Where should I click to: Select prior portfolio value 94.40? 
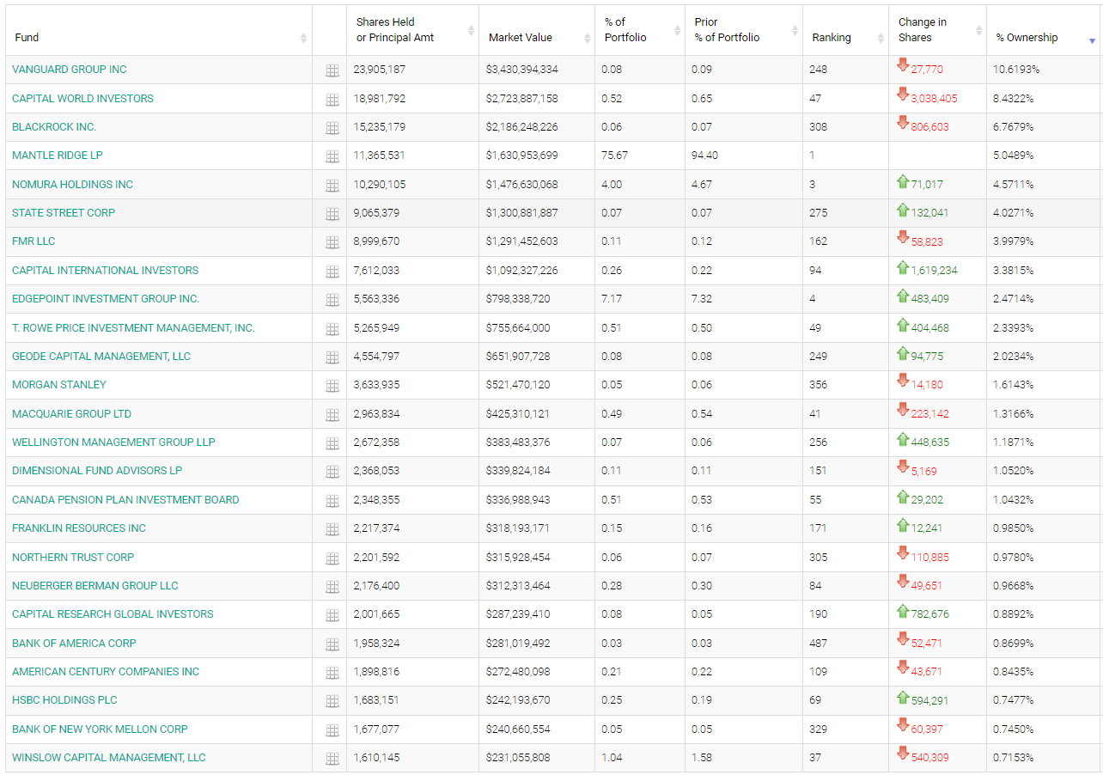(x=704, y=156)
